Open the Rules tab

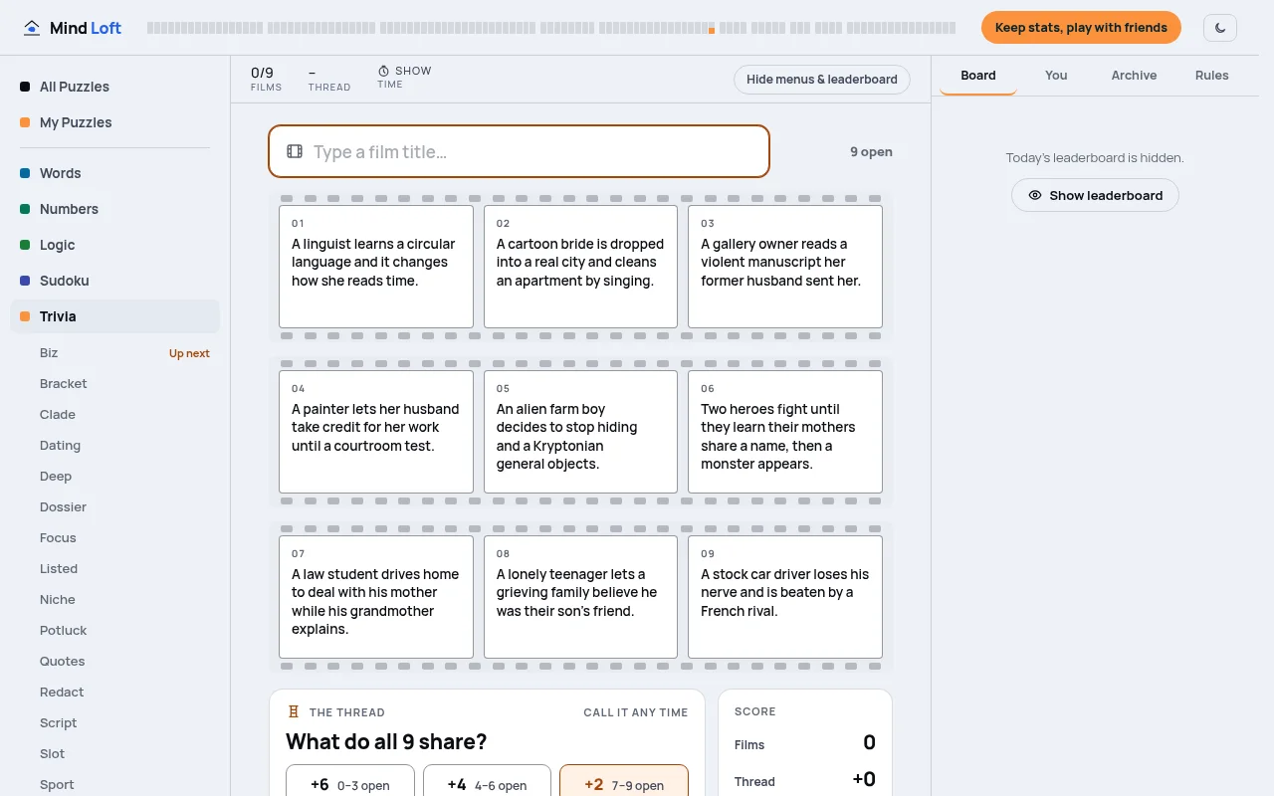pos(1211,76)
